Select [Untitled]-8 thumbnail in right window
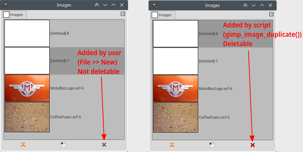 tap(176, 34)
